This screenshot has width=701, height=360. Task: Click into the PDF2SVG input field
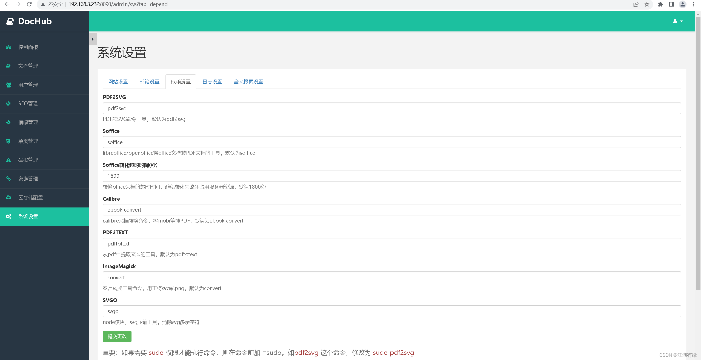tap(392, 108)
